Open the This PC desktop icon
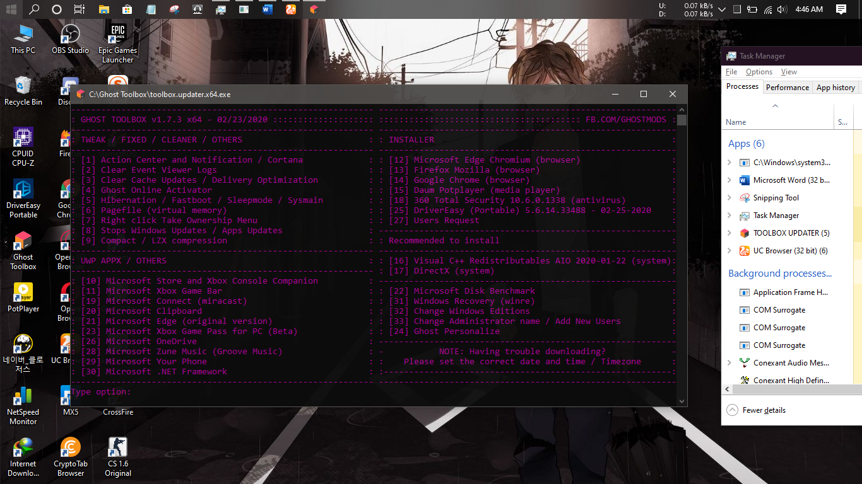The height and width of the screenshot is (484, 862). (x=23, y=39)
